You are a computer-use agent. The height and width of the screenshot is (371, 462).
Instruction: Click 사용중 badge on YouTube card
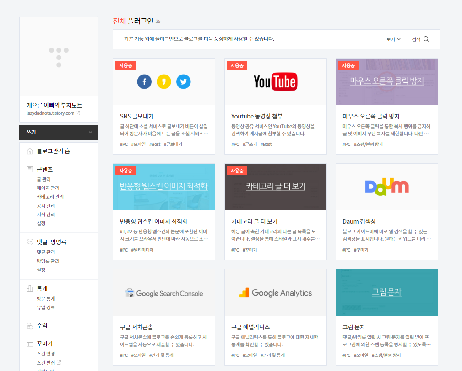pos(237,65)
